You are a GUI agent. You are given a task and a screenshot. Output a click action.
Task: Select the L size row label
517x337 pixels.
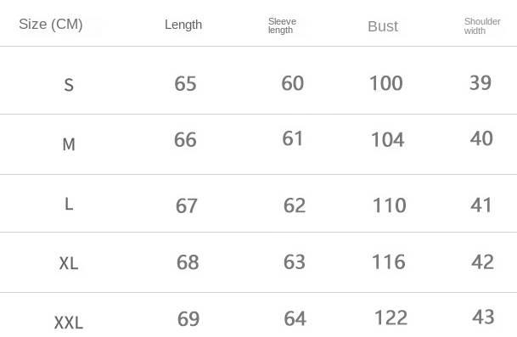[69, 204]
